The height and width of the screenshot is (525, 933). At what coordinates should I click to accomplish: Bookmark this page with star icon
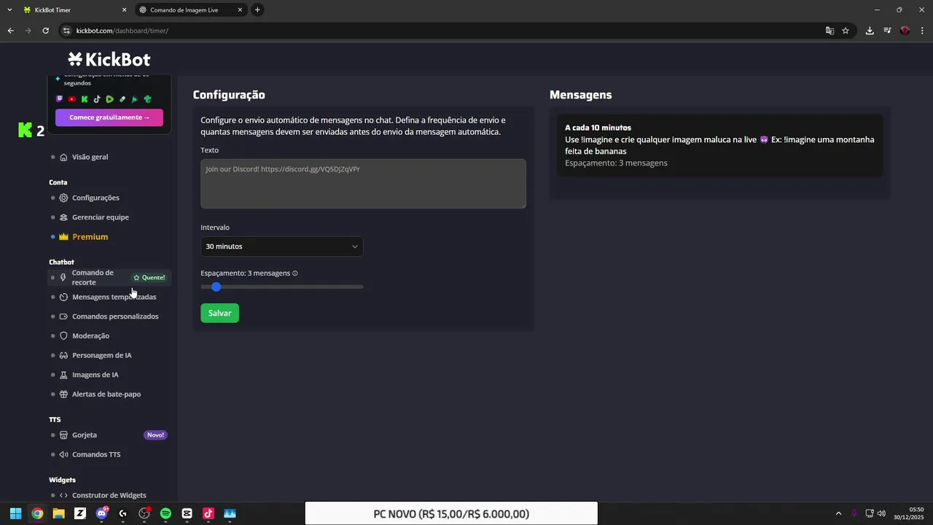[x=846, y=31]
